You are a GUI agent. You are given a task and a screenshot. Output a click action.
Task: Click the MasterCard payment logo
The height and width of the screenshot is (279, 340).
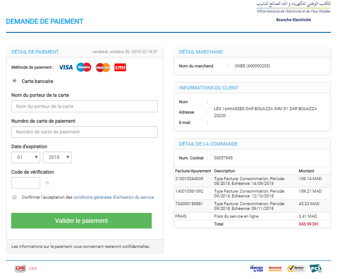pos(103,67)
